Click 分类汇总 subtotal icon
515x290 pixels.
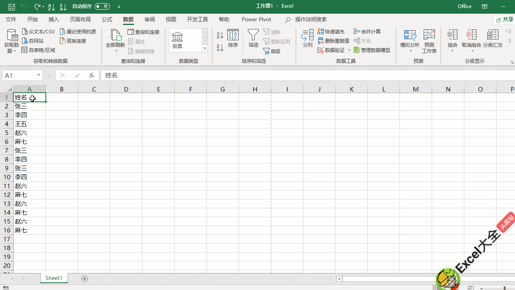[492, 39]
